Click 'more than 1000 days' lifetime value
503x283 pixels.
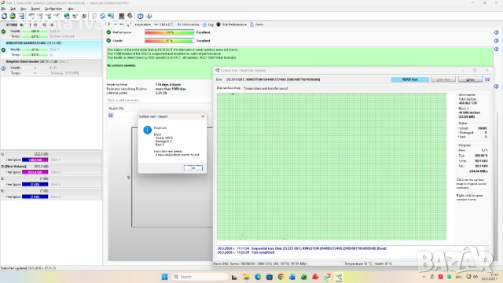click(171, 89)
